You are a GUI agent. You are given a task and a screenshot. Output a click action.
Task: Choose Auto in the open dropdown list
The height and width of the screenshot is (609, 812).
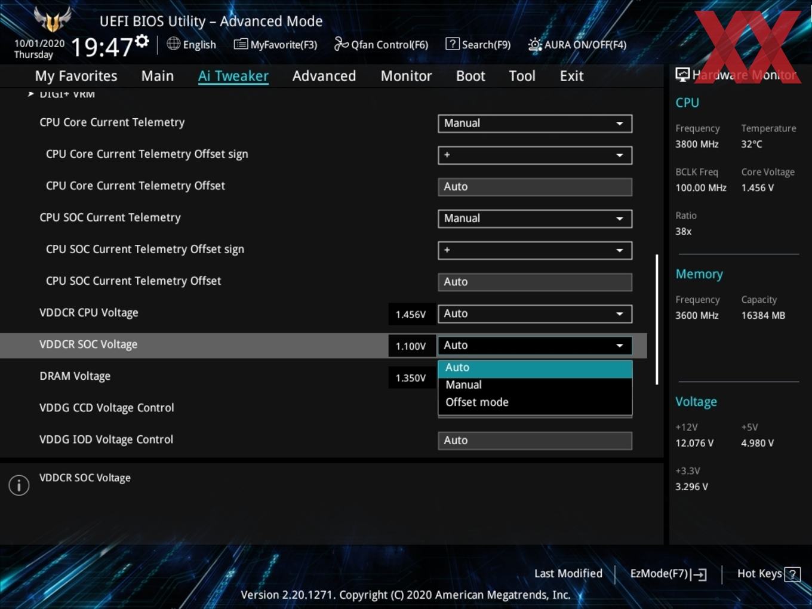535,368
